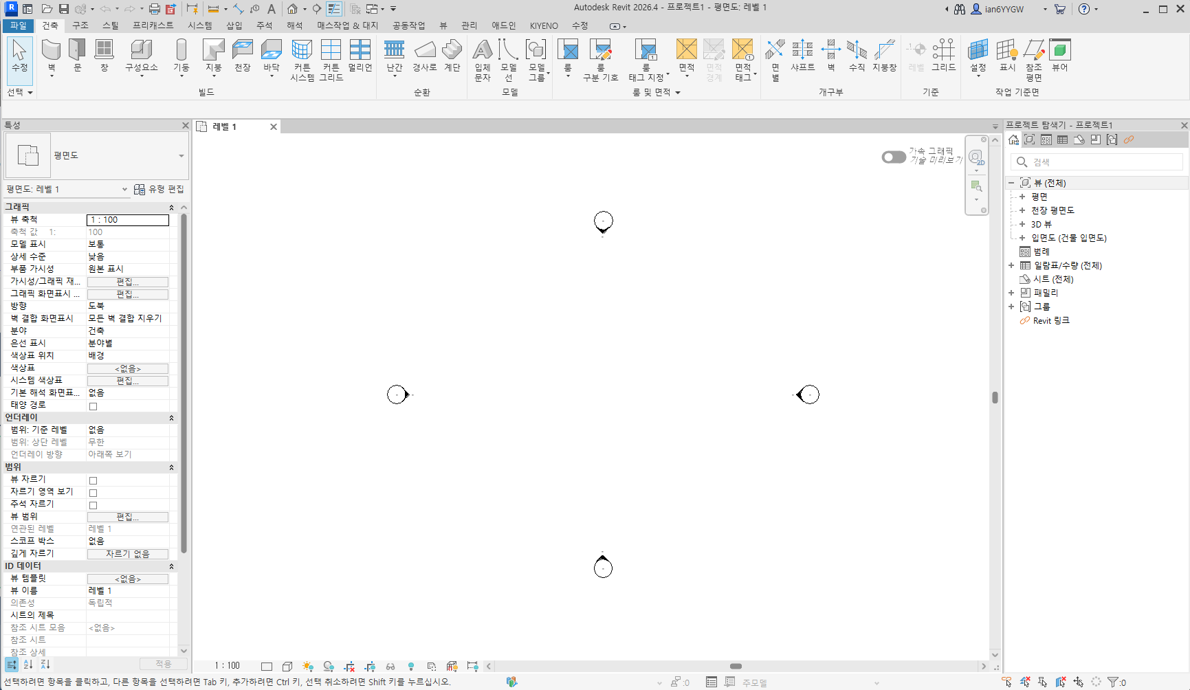Click the 유형 편집 button
This screenshot has width=1190, height=690.
click(x=159, y=189)
